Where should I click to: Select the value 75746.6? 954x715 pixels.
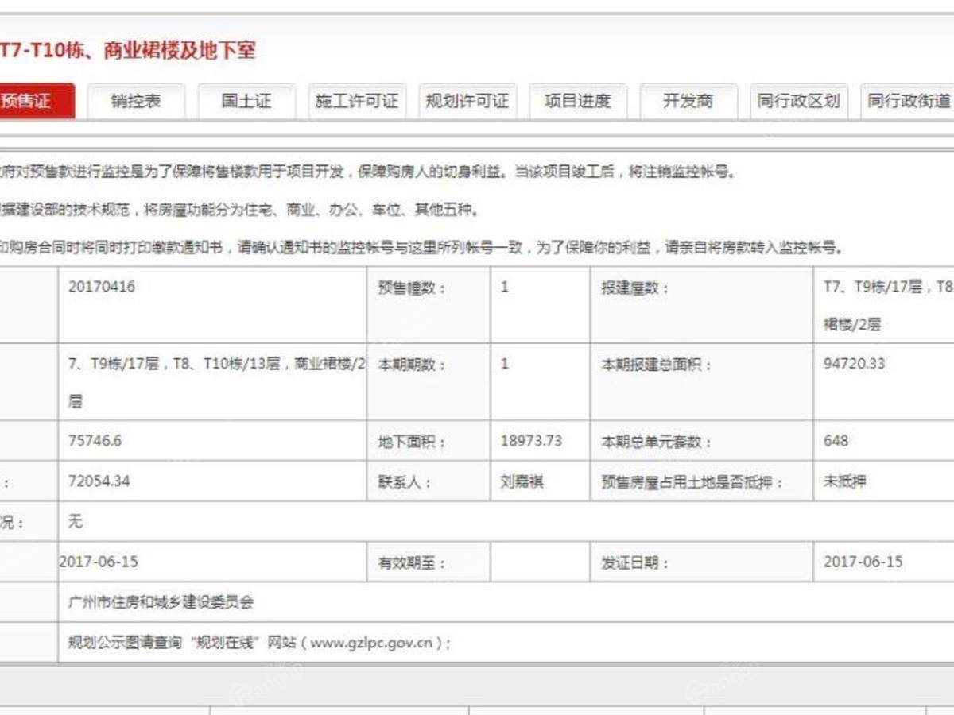[95, 441]
